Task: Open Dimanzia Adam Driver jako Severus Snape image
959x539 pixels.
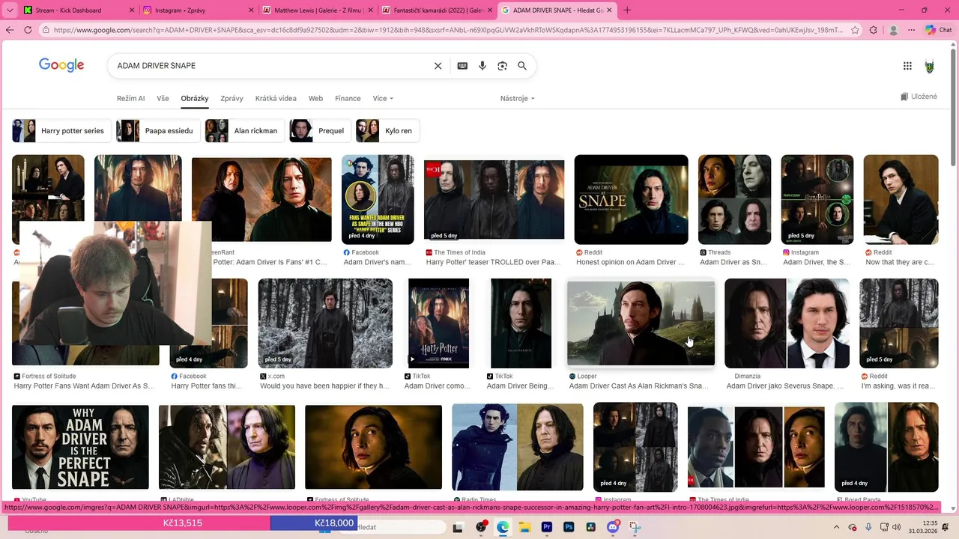Action: [787, 323]
